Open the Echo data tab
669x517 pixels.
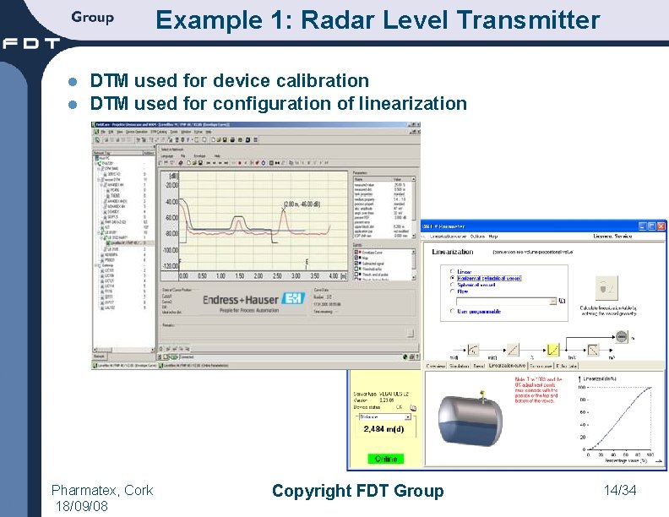[x=566, y=366]
